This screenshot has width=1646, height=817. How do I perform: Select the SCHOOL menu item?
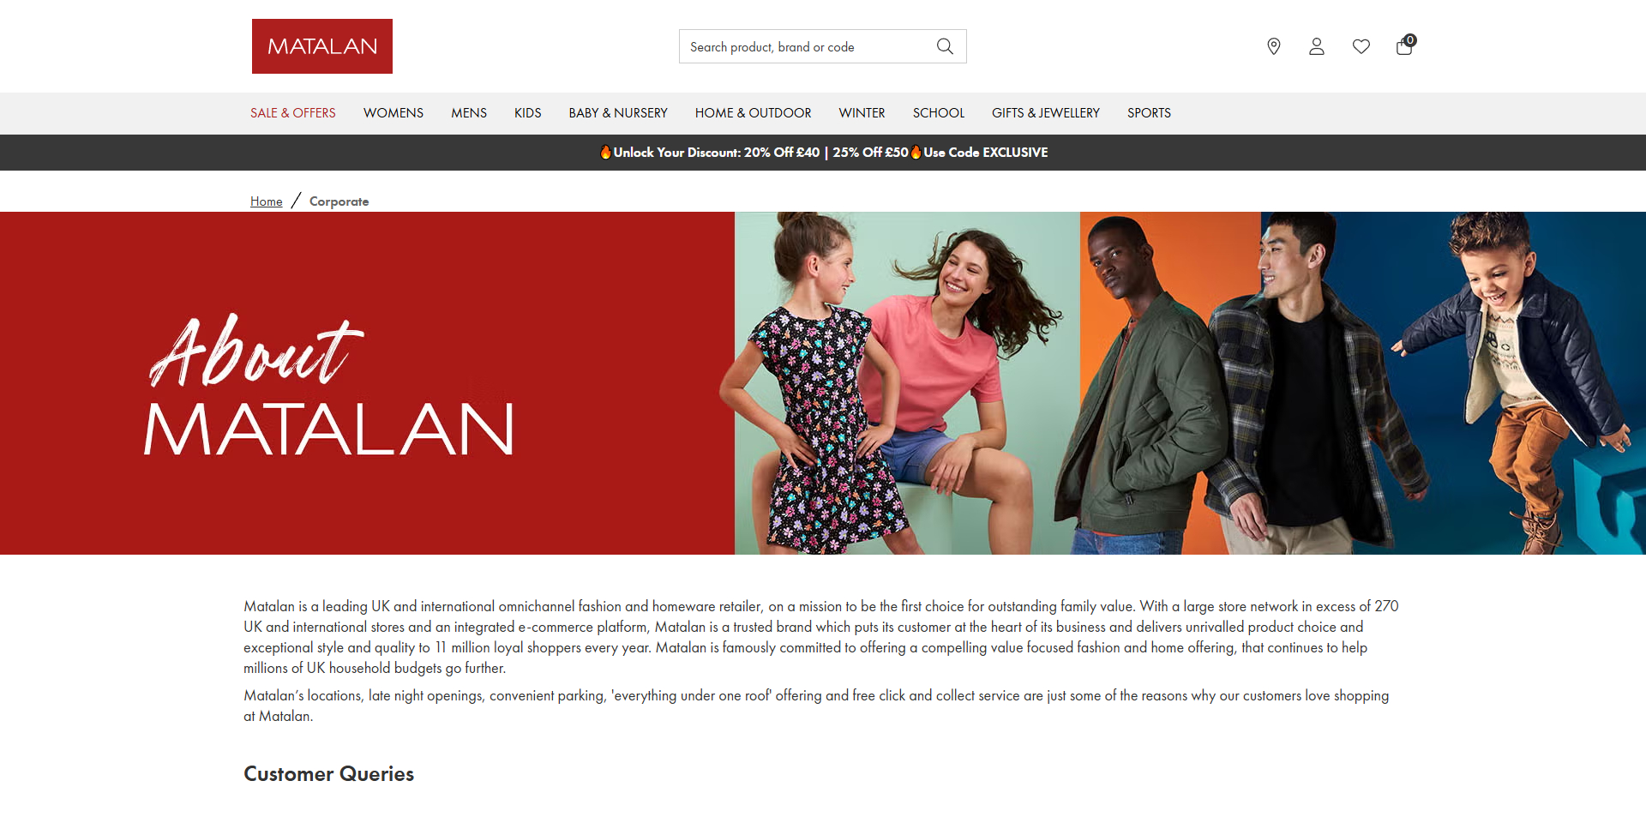pos(938,112)
